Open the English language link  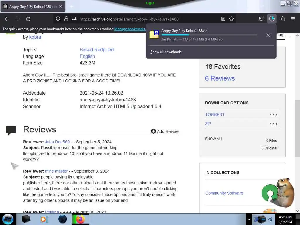[x=87, y=56]
